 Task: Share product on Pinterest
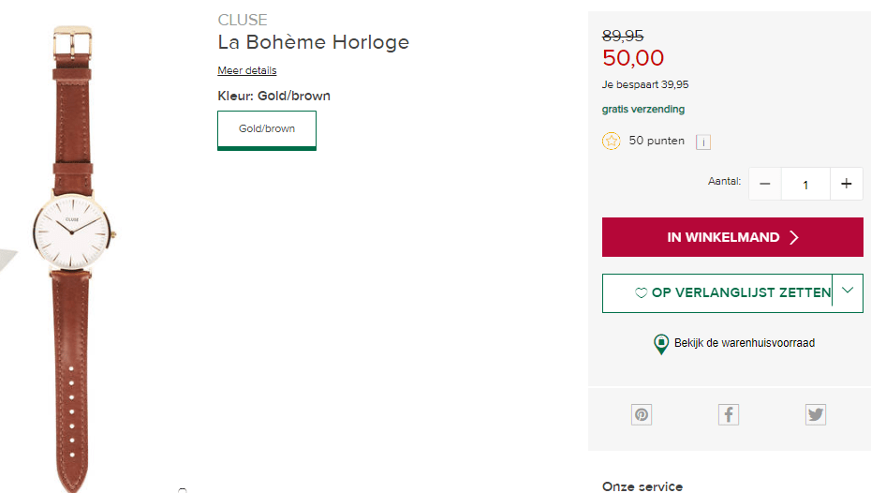pos(642,414)
